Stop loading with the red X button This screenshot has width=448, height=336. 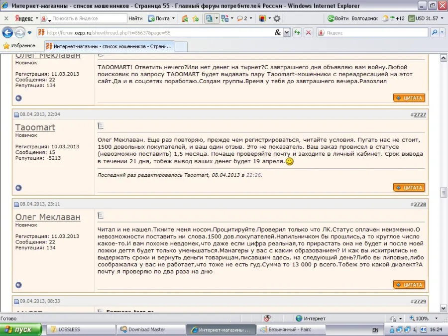click(308, 32)
